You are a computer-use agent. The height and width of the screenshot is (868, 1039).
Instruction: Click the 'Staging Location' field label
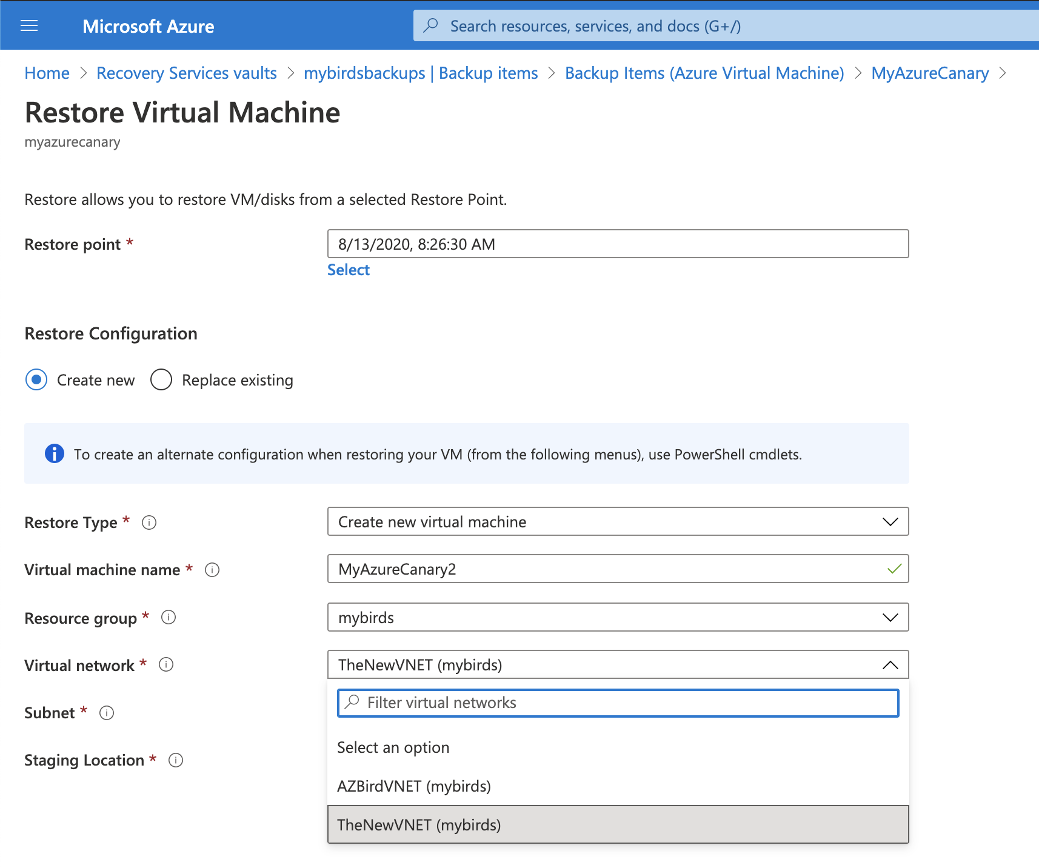[x=84, y=760]
